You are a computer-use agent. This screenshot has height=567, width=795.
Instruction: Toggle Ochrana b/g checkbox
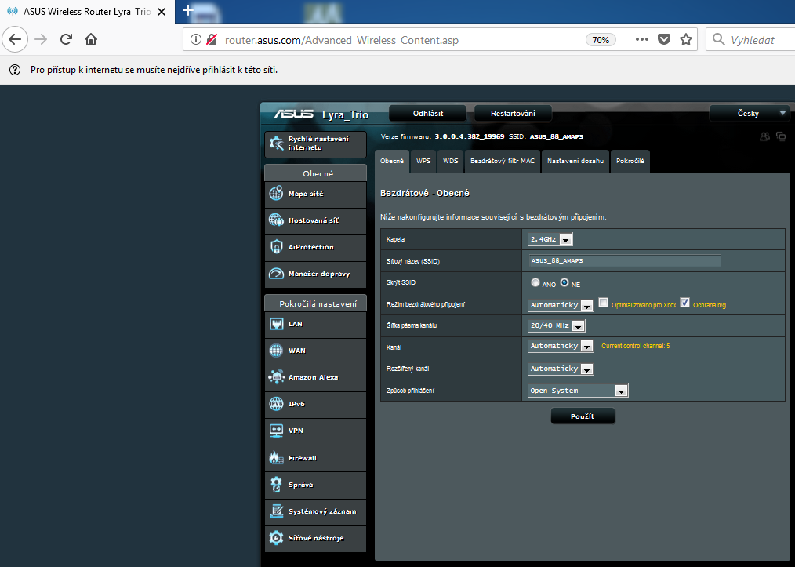tap(684, 303)
